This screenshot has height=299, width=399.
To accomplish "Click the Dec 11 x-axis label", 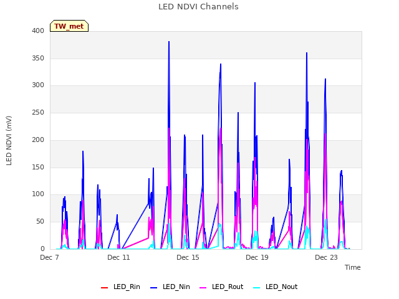I will click(x=118, y=257).
